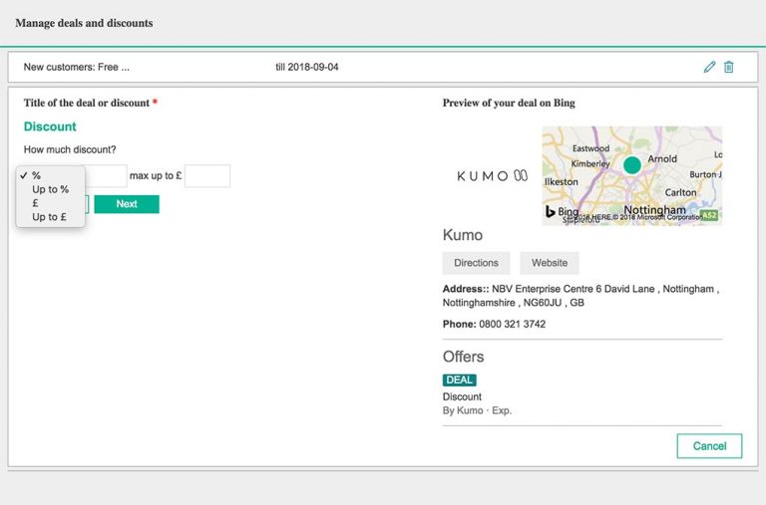Image resolution: width=766 pixels, height=505 pixels.
Task: Click the discount amount input field
Action: click(106, 176)
